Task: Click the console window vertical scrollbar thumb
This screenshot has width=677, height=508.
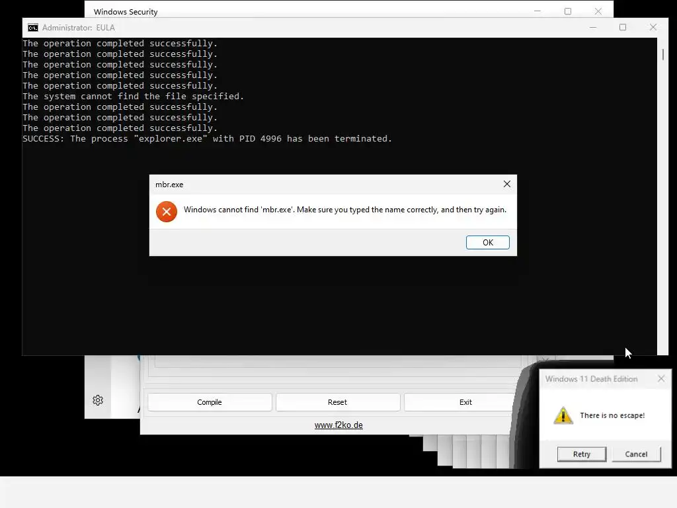Action: click(662, 54)
